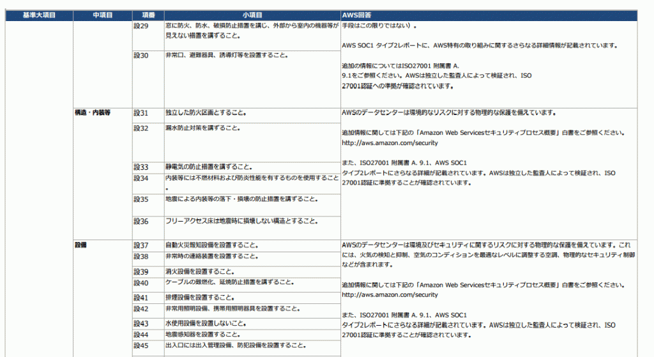Image resolution: width=654 pixels, height=357 pixels.
Task: Click the 項番 column header
Action: [148, 15]
